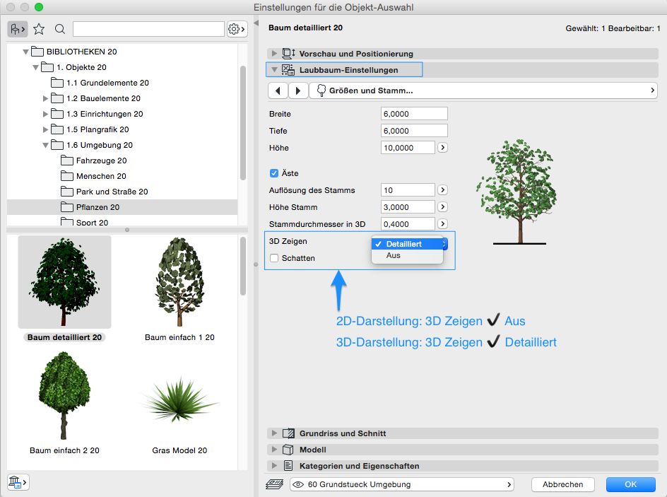667x497 pixels.
Task: Disable the Äste checkbox
Action: 274,173
